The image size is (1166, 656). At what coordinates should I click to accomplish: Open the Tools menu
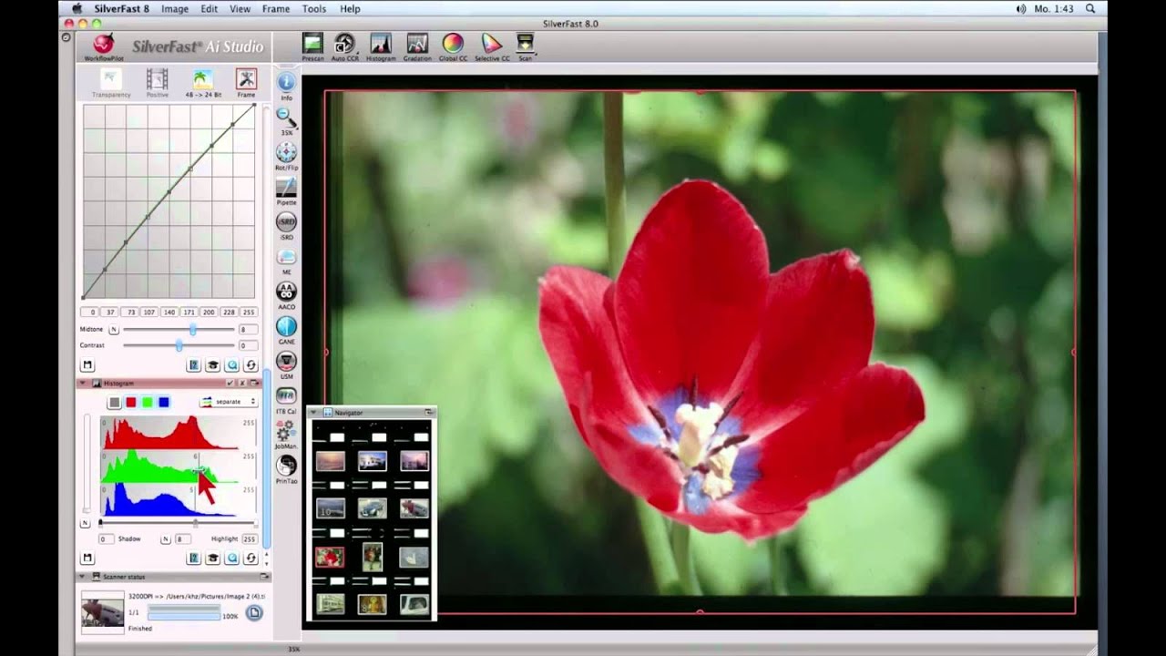pyautogui.click(x=314, y=8)
